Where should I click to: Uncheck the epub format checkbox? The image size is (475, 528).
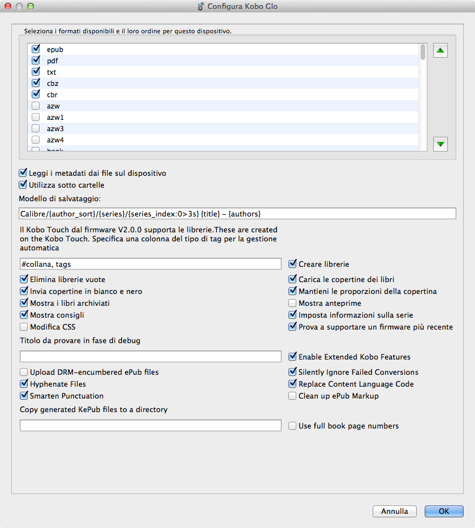pos(36,49)
